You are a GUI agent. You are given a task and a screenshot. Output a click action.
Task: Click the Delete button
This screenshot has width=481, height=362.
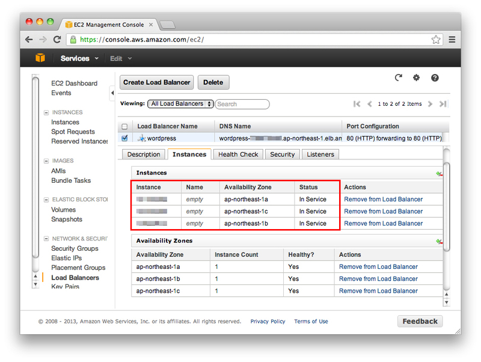click(x=213, y=82)
